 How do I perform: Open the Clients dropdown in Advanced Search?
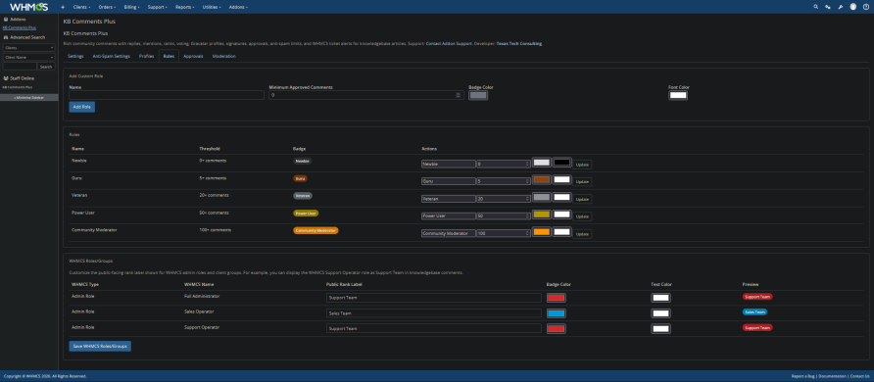[x=28, y=48]
